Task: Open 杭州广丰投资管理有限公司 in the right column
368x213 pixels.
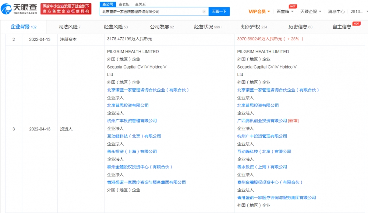Action: pos(262,136)
